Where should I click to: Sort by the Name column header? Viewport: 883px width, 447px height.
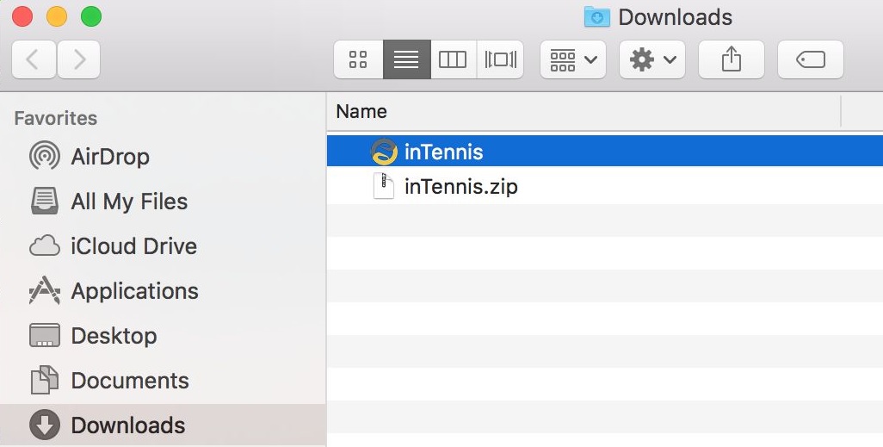(584, 111)
